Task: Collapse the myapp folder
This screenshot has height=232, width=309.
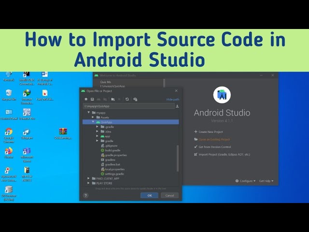Action: point(89,113)
